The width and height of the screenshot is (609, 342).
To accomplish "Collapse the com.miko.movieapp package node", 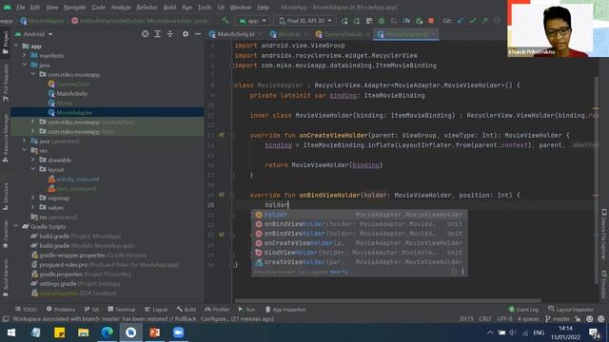I will click(x=33, y=74).
